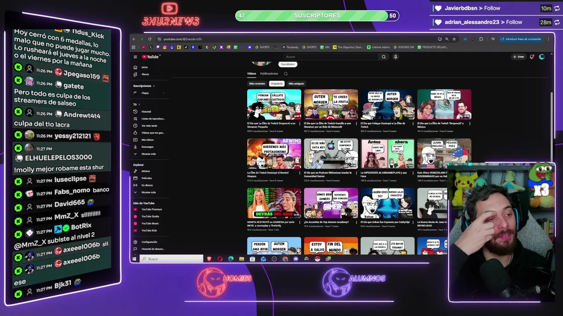Open Historial de denuncias
This screenshot has height=316, width=563.
click(149, 249)
